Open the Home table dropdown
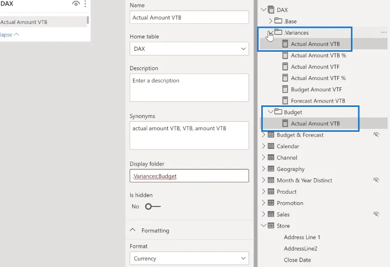 [x=189, y=49]
